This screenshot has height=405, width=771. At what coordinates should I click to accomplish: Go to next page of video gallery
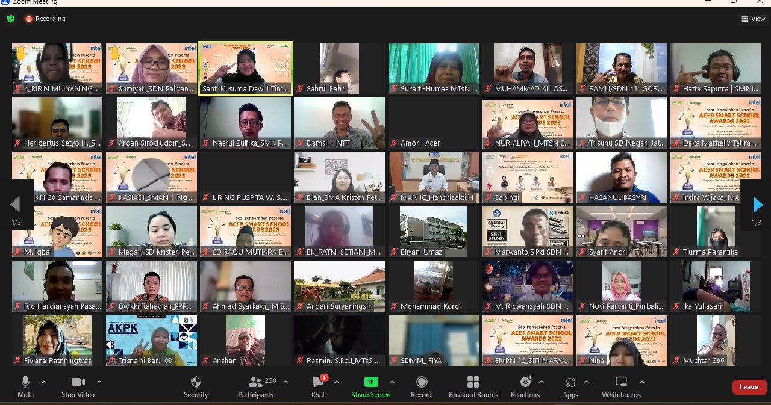click(x=758, y=205)
